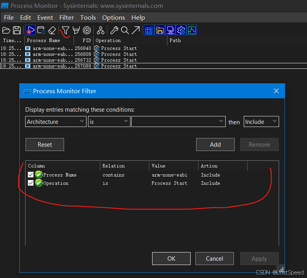Click the Save toolbar icon
307x278 pixels.
pyautogui.click(x=17, y=30)
